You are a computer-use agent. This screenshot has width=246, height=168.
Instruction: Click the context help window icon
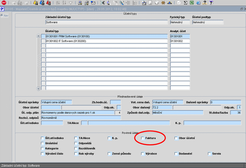[x=211, y=3]
